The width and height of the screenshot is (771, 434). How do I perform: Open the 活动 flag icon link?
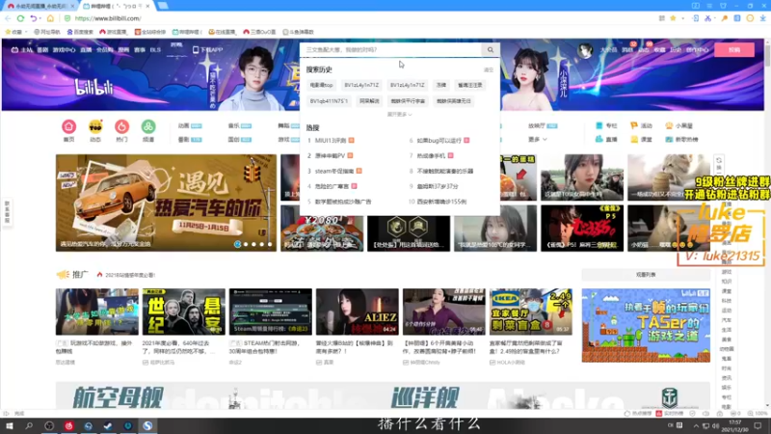tap(641, 126)
